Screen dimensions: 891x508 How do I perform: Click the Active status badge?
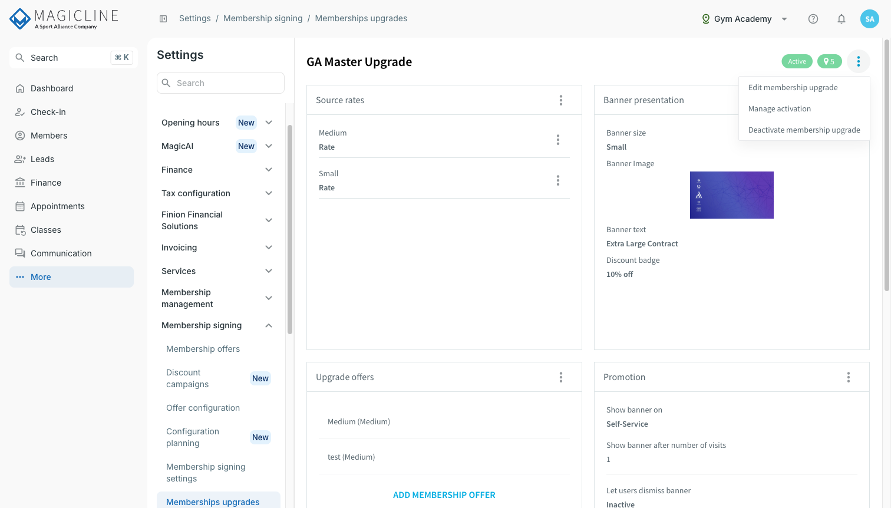pyautogui.click(x=797, y=61)
